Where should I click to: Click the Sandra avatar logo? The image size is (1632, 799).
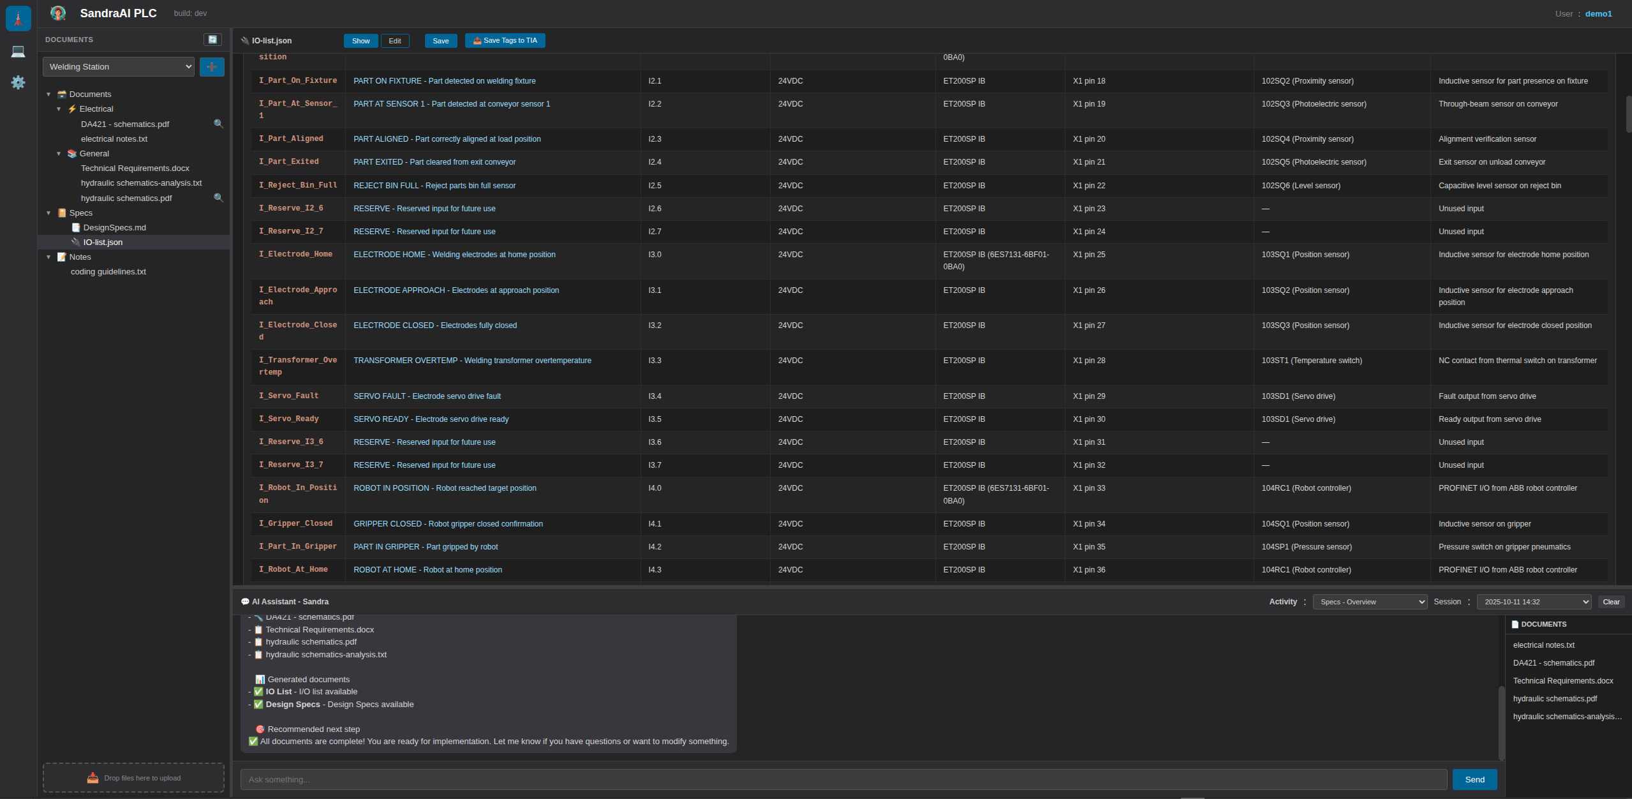[58, 13]
